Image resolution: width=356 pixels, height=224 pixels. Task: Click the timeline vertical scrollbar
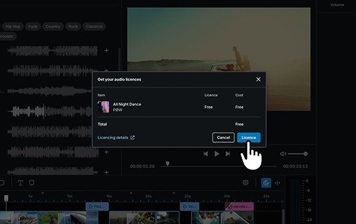point(283,216)
